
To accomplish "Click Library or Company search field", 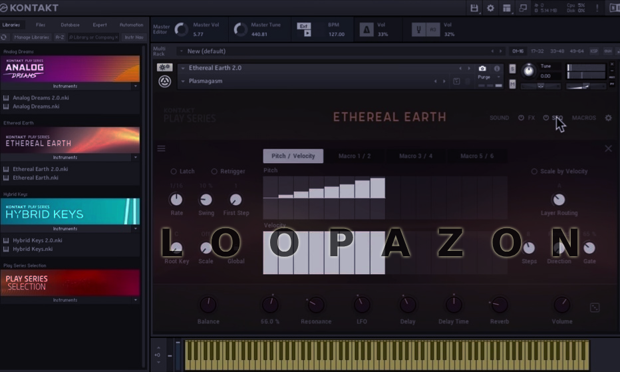I will 93,37.
